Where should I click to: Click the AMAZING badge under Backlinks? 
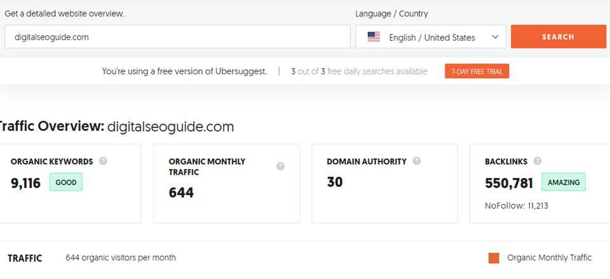pos(564,182)
